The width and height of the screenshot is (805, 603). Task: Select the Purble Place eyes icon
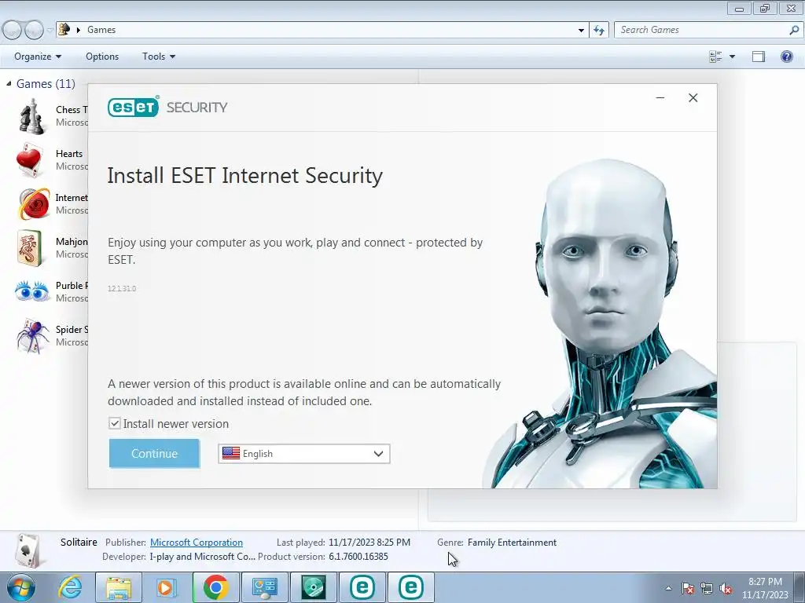click(31, 291)
